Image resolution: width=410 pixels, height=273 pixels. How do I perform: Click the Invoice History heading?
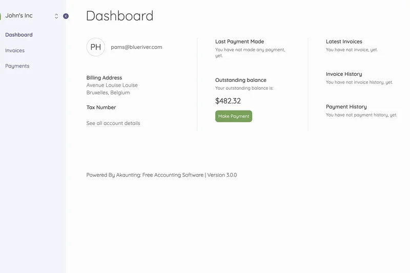point(343,74)
